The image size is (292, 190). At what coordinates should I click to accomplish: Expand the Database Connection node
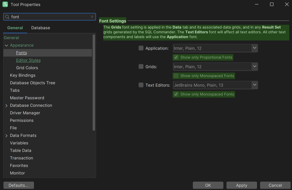tap(7, 106)
